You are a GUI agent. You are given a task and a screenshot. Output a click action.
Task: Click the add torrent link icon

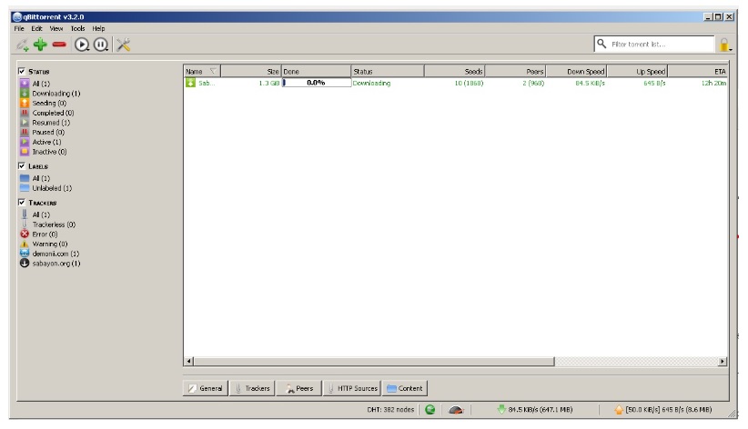[x=22, y=45]
